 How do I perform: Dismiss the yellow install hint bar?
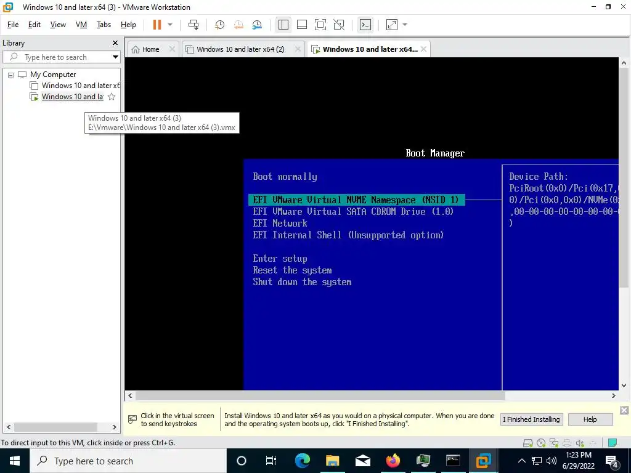624,410
